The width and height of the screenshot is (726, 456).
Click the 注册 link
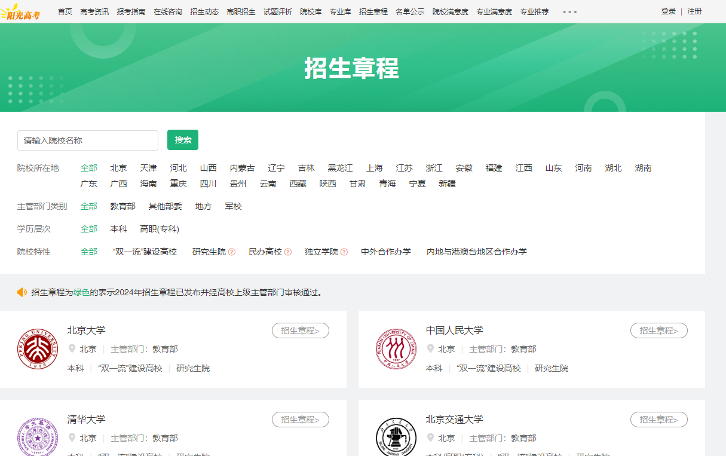[x=694, y=11]
